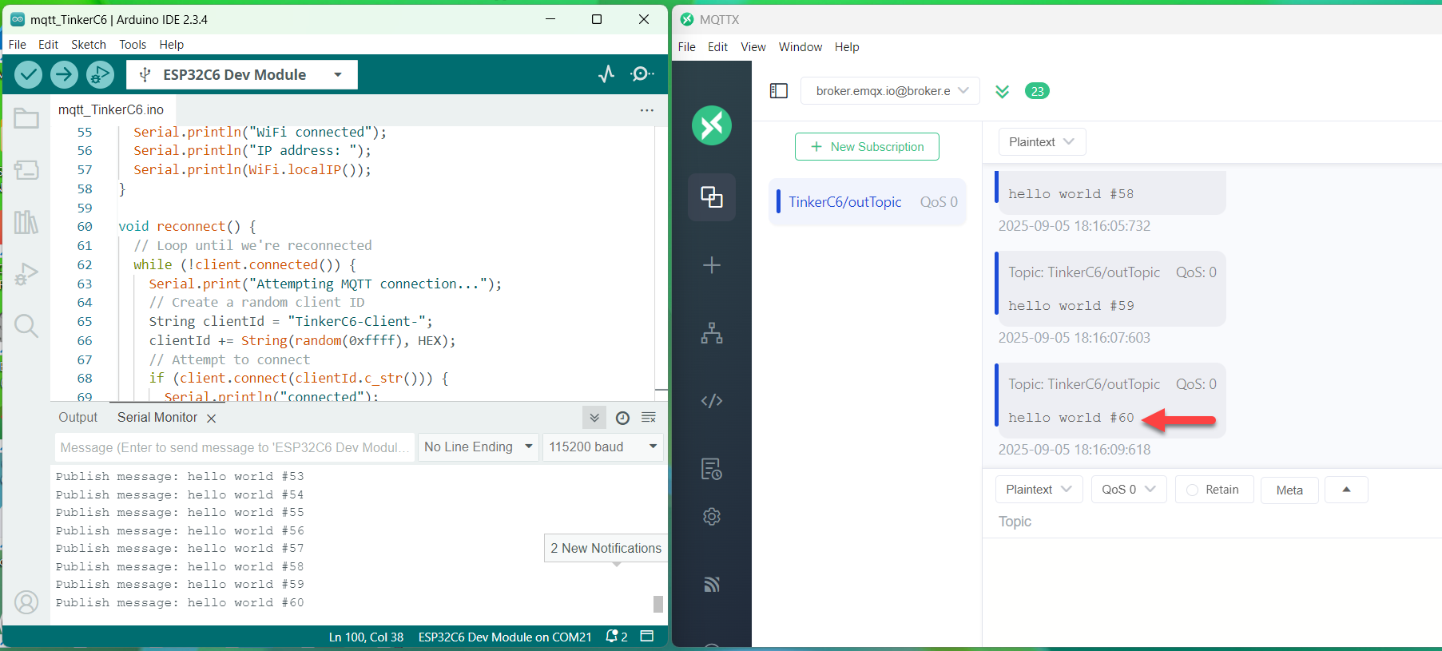Click the Upload arrow button in Arduino IDE
Viewport: 1442px width, 651px height.
(64, 75)
